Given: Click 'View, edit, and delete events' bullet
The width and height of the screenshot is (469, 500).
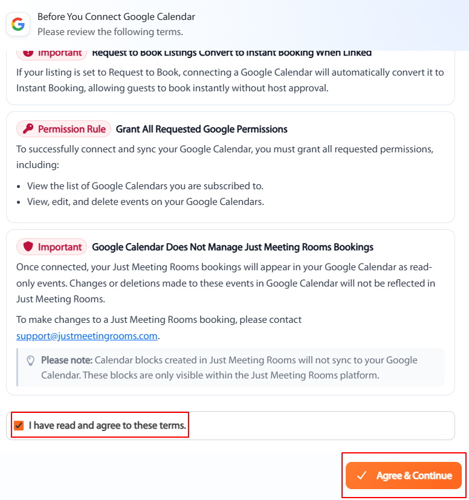Looking at the screenshot, I should (146, 202).
